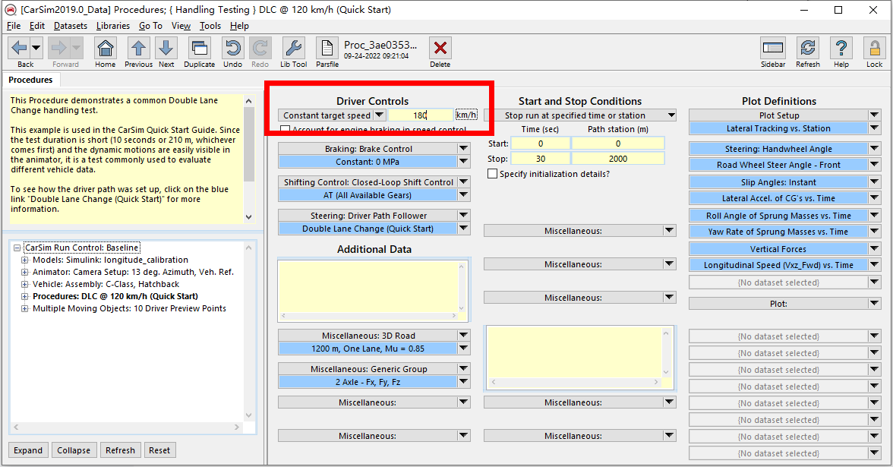Open the File menu
This screenshot has height=467, width=893.
(x=14, y=26)
